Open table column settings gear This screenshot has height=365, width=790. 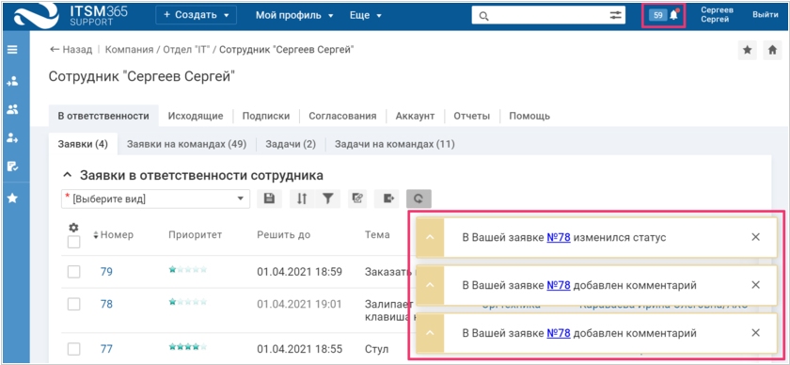(73, 228)
